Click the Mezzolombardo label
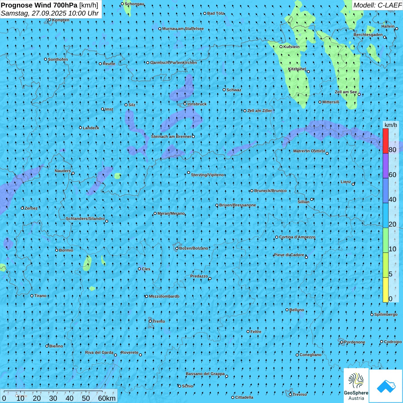Viewport: 403px width, 403px height. 164,296
